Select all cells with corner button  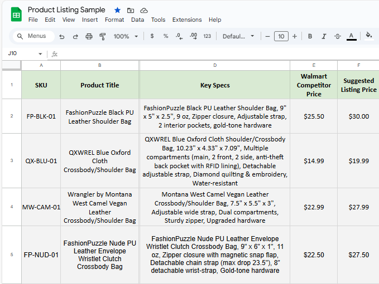click(11, 65)
